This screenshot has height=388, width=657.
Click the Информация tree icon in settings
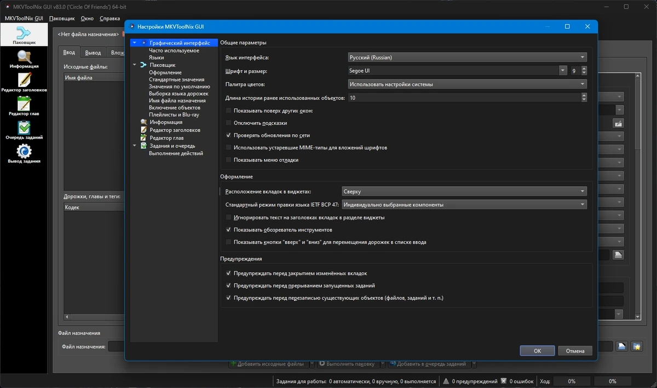point(143,122)
